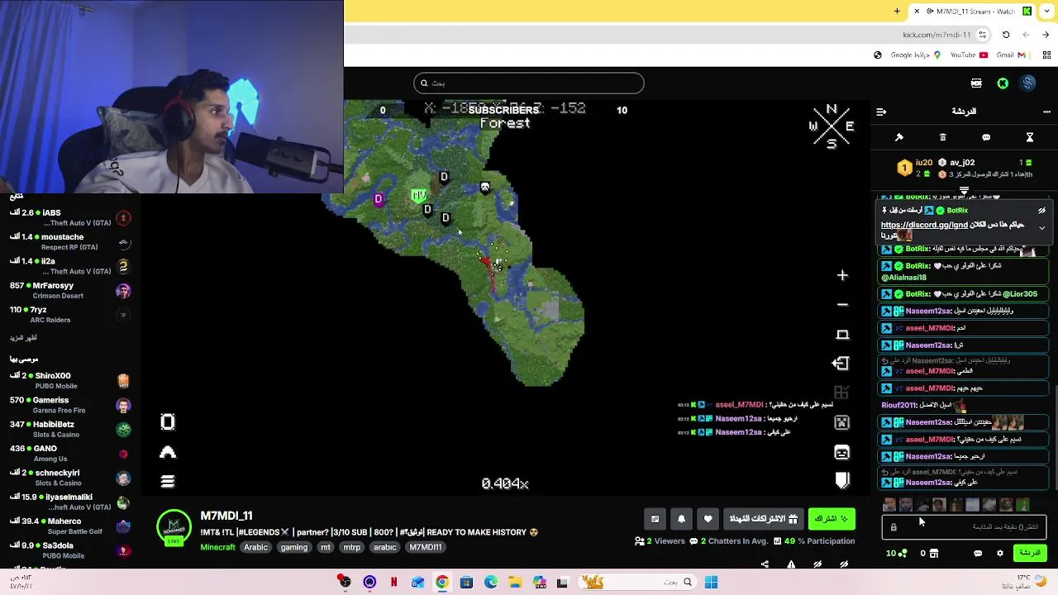Open Netflix from the taskbar
Image resolution: width=1058 pixels, height=595 pixels.
pos(393,583)
